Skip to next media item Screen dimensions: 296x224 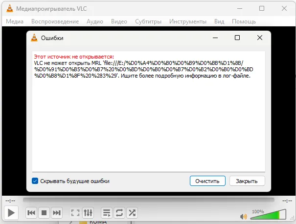coord(57,213)
